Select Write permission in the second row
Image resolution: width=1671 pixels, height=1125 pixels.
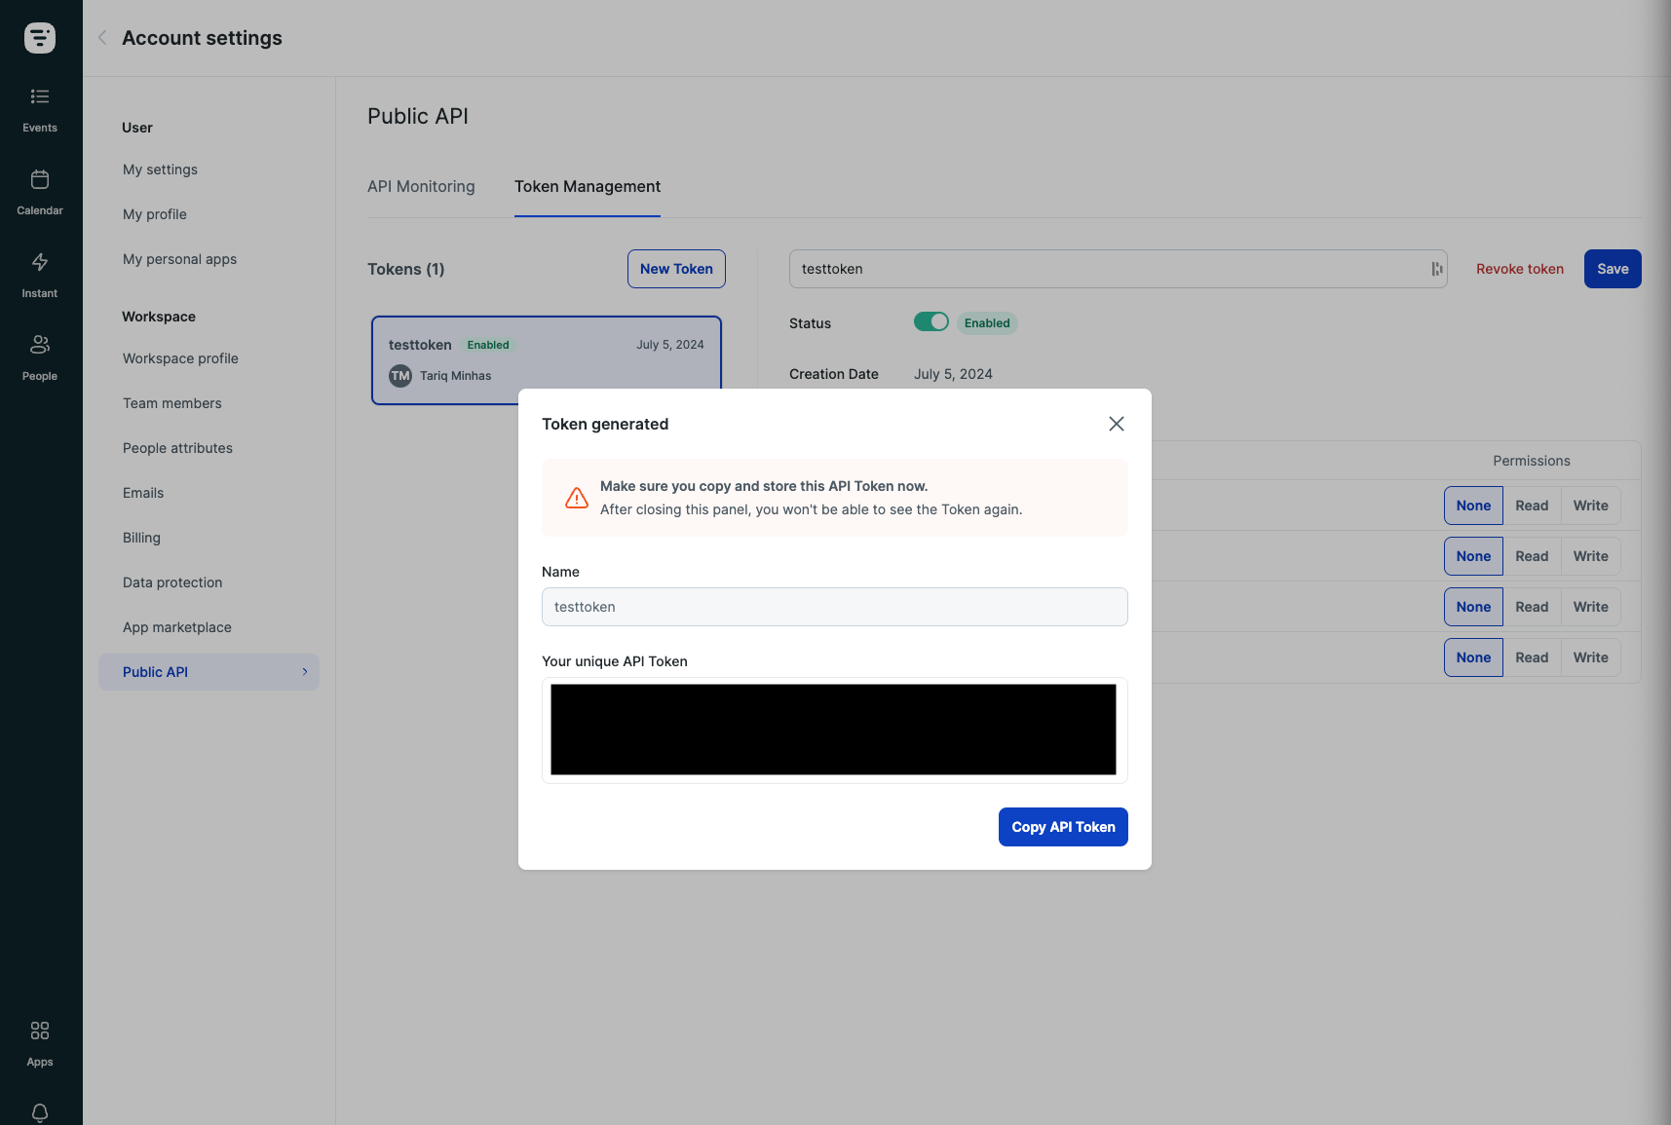1591,556
